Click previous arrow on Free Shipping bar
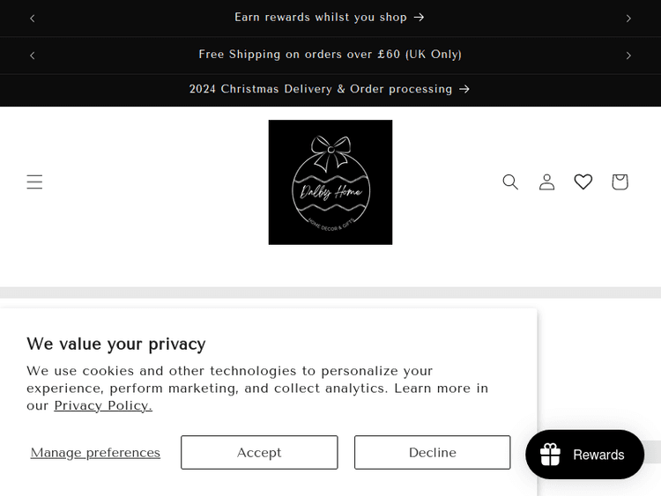The width and height of the screenshot is (661, 496). pos(33,56)
